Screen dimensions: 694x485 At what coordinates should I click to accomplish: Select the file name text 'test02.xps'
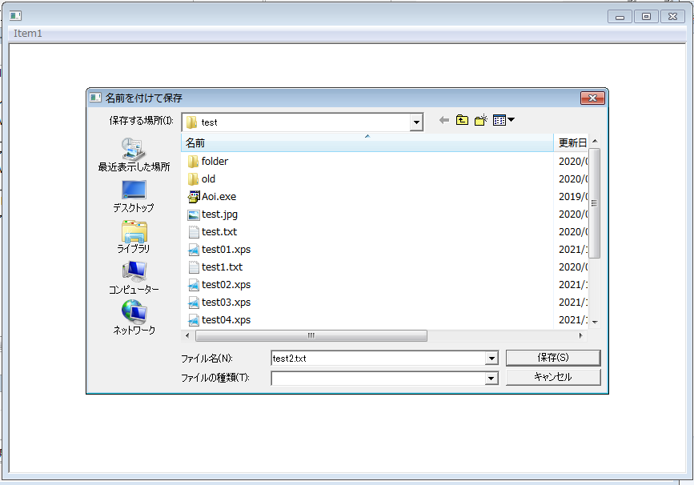tap(227, 285)
